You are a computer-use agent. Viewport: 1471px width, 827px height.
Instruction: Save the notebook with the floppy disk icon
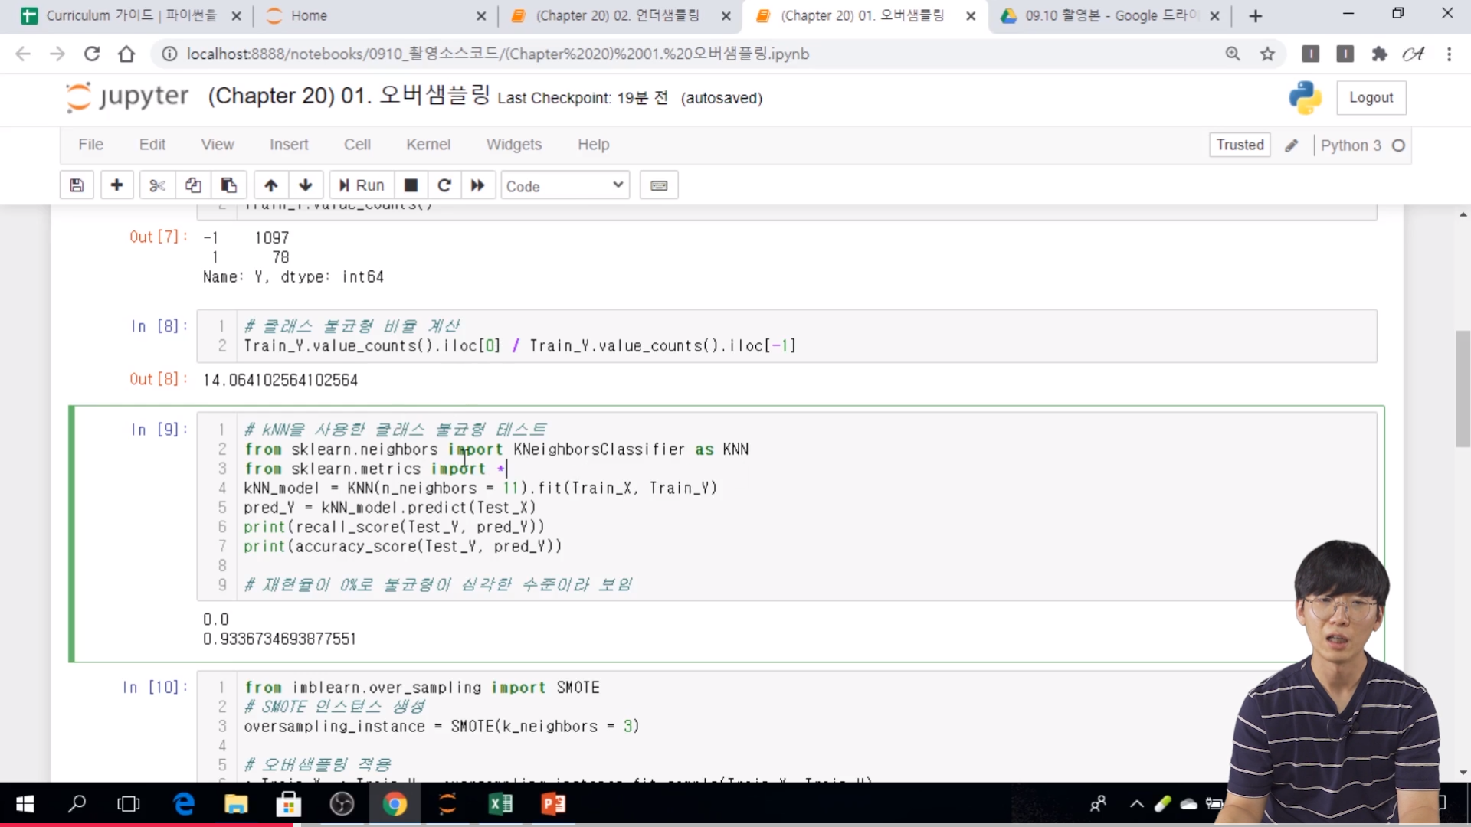[77, 185]
